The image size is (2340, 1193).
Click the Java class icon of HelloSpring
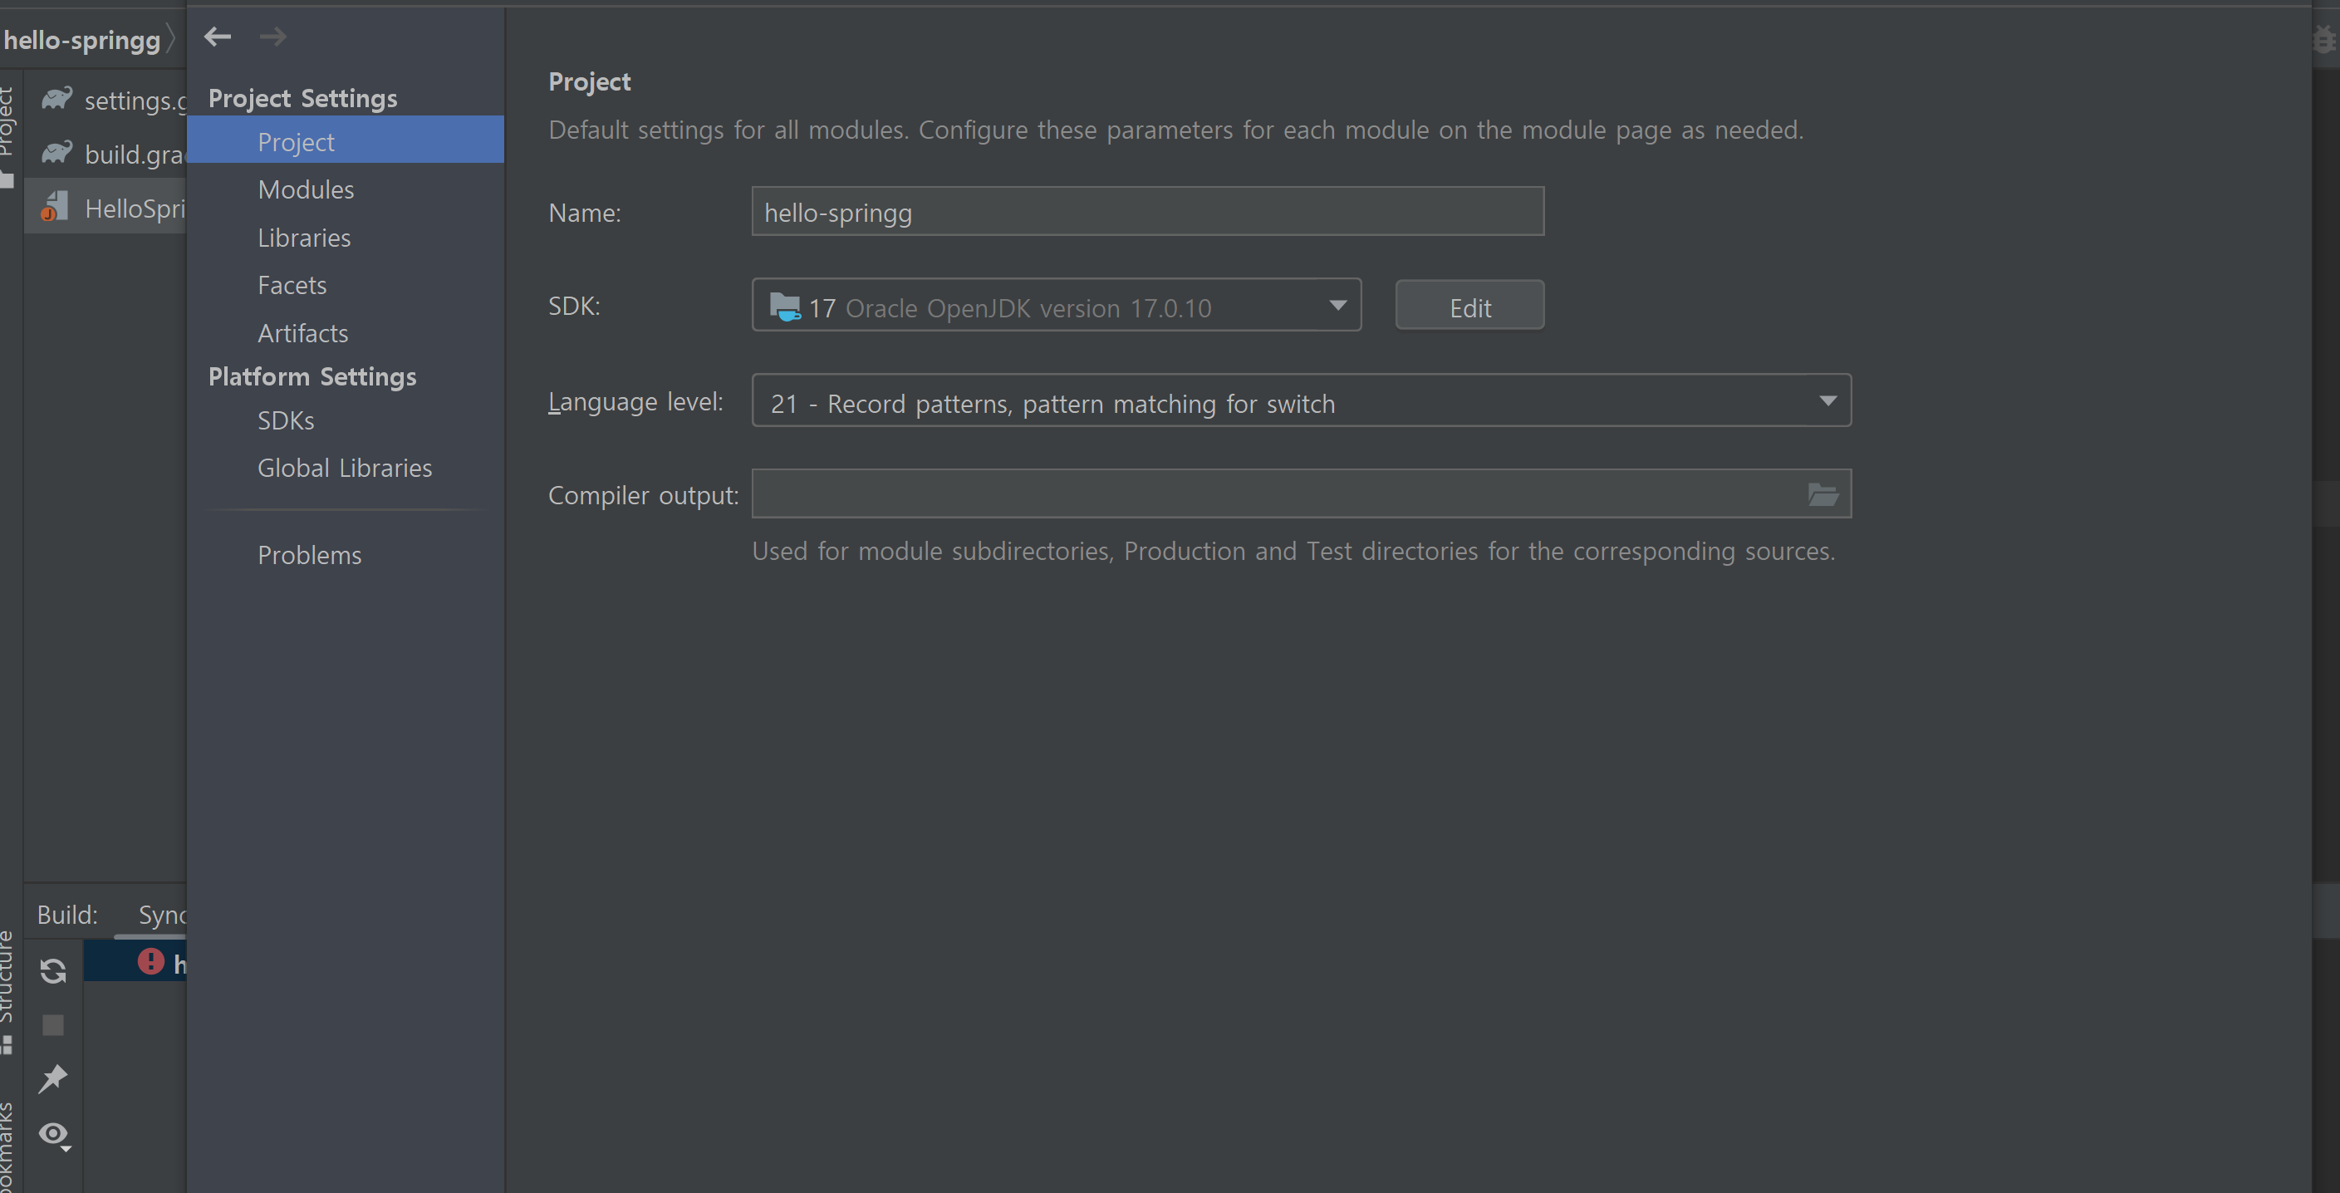coord(55,206)
